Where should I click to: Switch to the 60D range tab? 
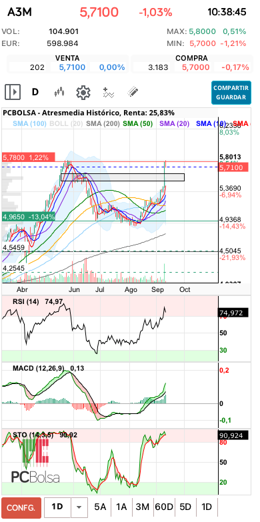164,507
